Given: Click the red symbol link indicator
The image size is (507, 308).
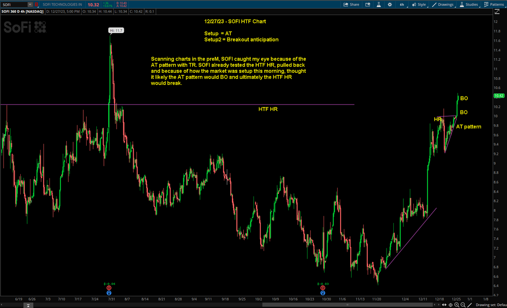Looking at the screenshot, I should click(36, 4).
